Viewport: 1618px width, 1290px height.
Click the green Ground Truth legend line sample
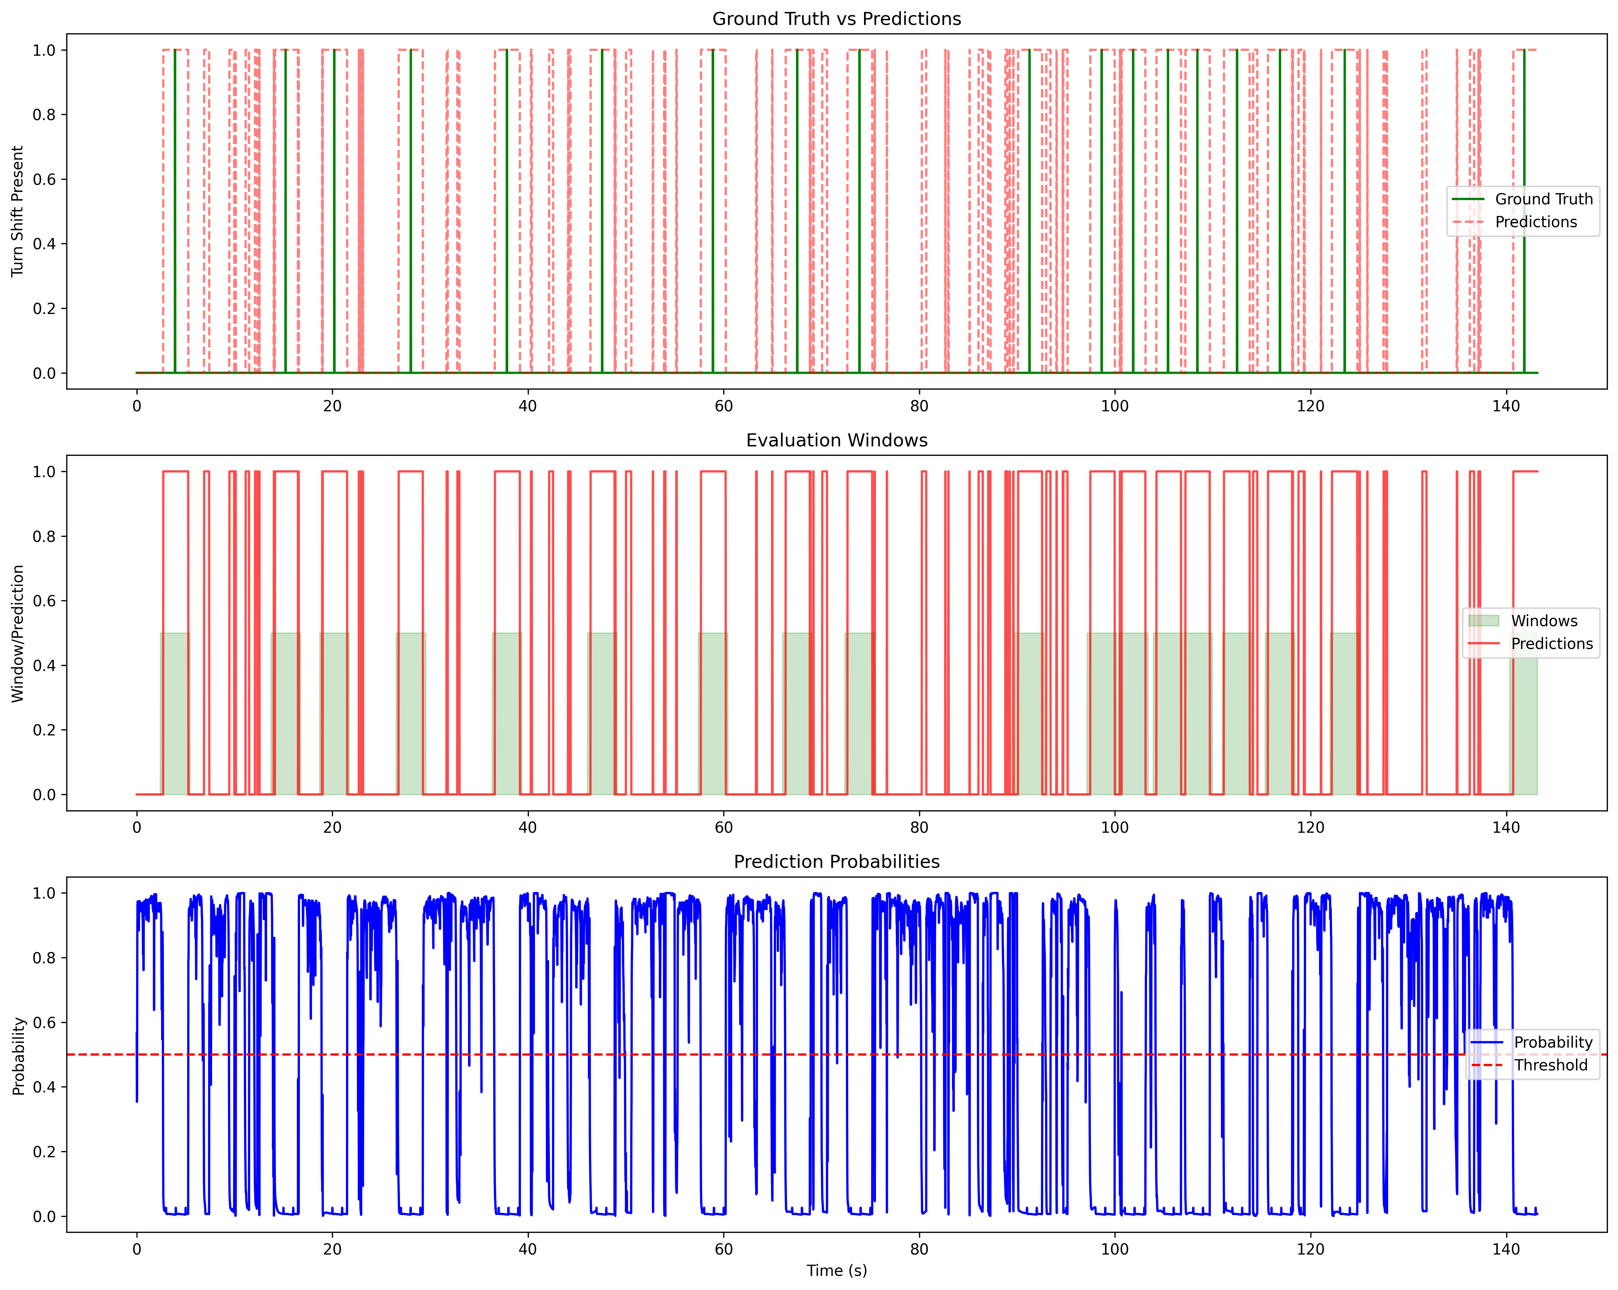1468,199
